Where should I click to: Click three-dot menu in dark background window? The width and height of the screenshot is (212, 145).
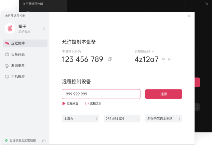[x=197, y=107]
